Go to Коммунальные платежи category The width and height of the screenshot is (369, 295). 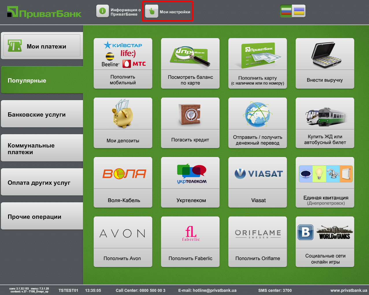(42, 148)
